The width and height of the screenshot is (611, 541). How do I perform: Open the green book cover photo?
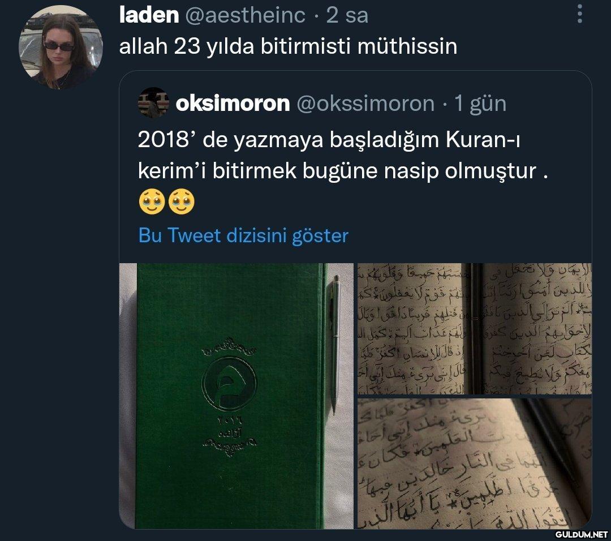tap(236, 396)
